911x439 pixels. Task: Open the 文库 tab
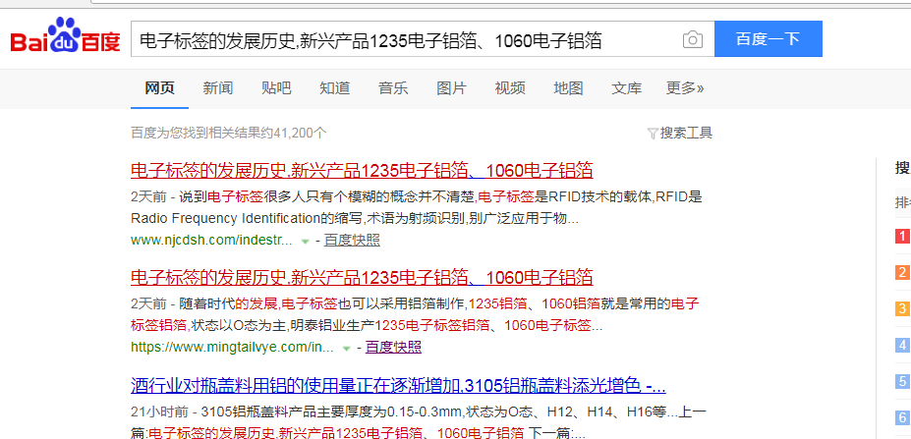pyautogui.click(x=626, y=88)
